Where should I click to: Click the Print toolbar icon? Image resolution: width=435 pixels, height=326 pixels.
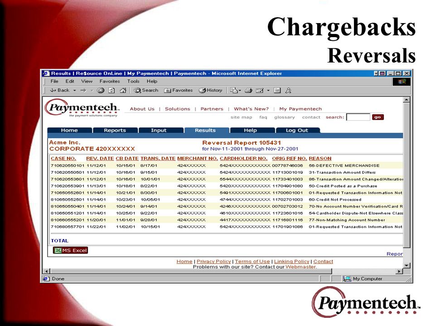point(248,91)
